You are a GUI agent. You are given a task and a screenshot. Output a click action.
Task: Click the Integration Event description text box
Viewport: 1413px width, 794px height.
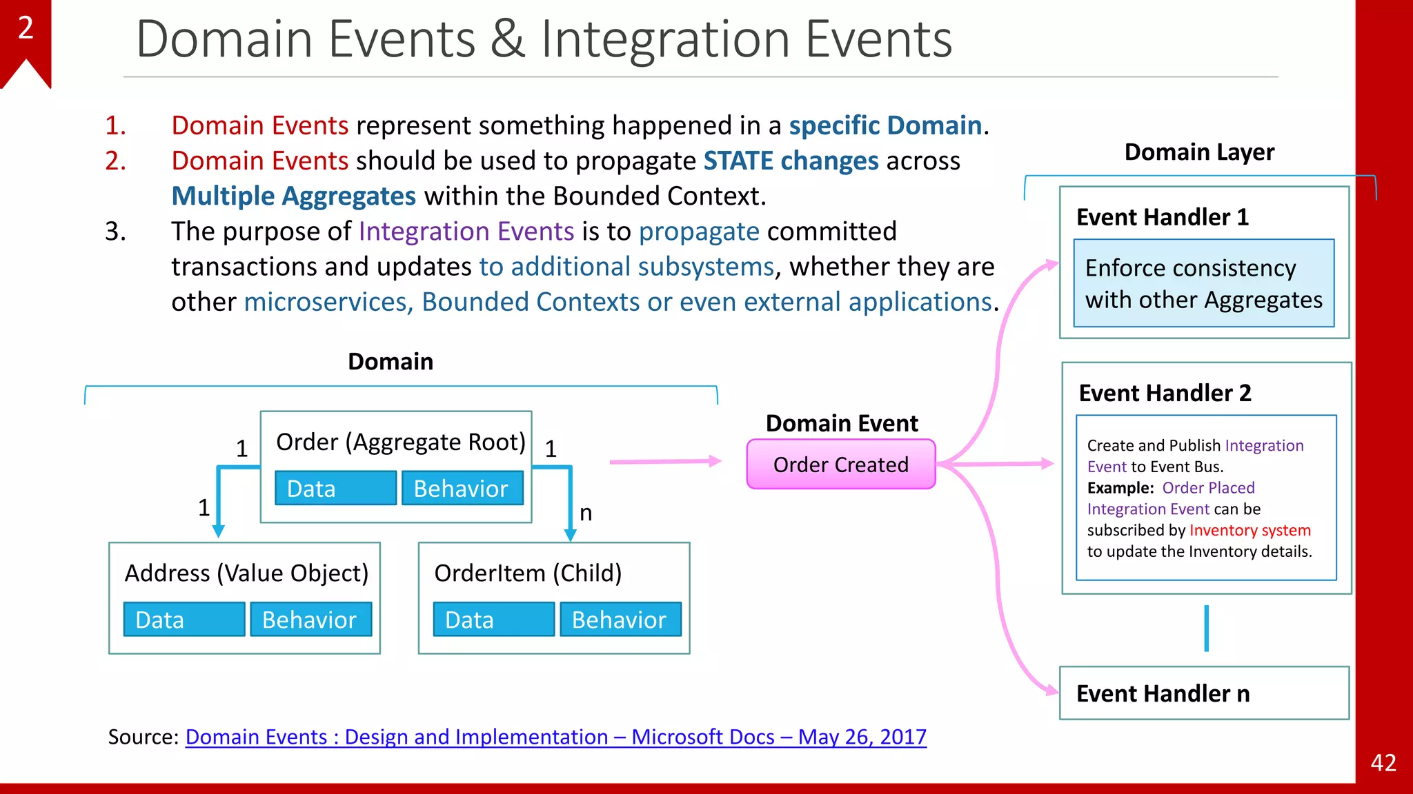pos(1205,498)
